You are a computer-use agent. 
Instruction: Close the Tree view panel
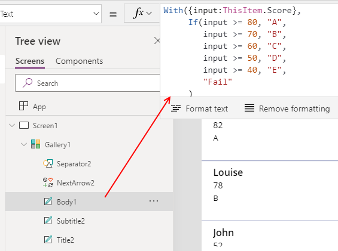pos(157,41)
